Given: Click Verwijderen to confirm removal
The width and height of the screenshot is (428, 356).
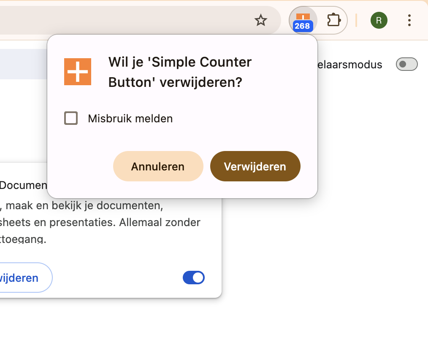Looking at the screenshot, I should (255, 166).
